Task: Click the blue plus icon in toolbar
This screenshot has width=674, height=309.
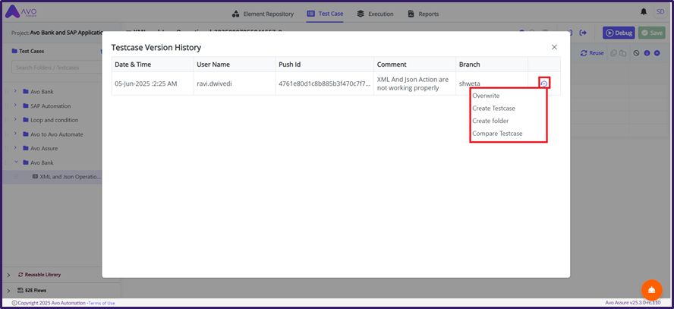Action: pos(657,53)
